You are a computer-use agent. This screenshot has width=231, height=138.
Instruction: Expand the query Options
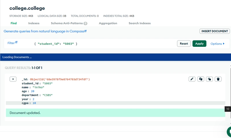click(217, 44)
